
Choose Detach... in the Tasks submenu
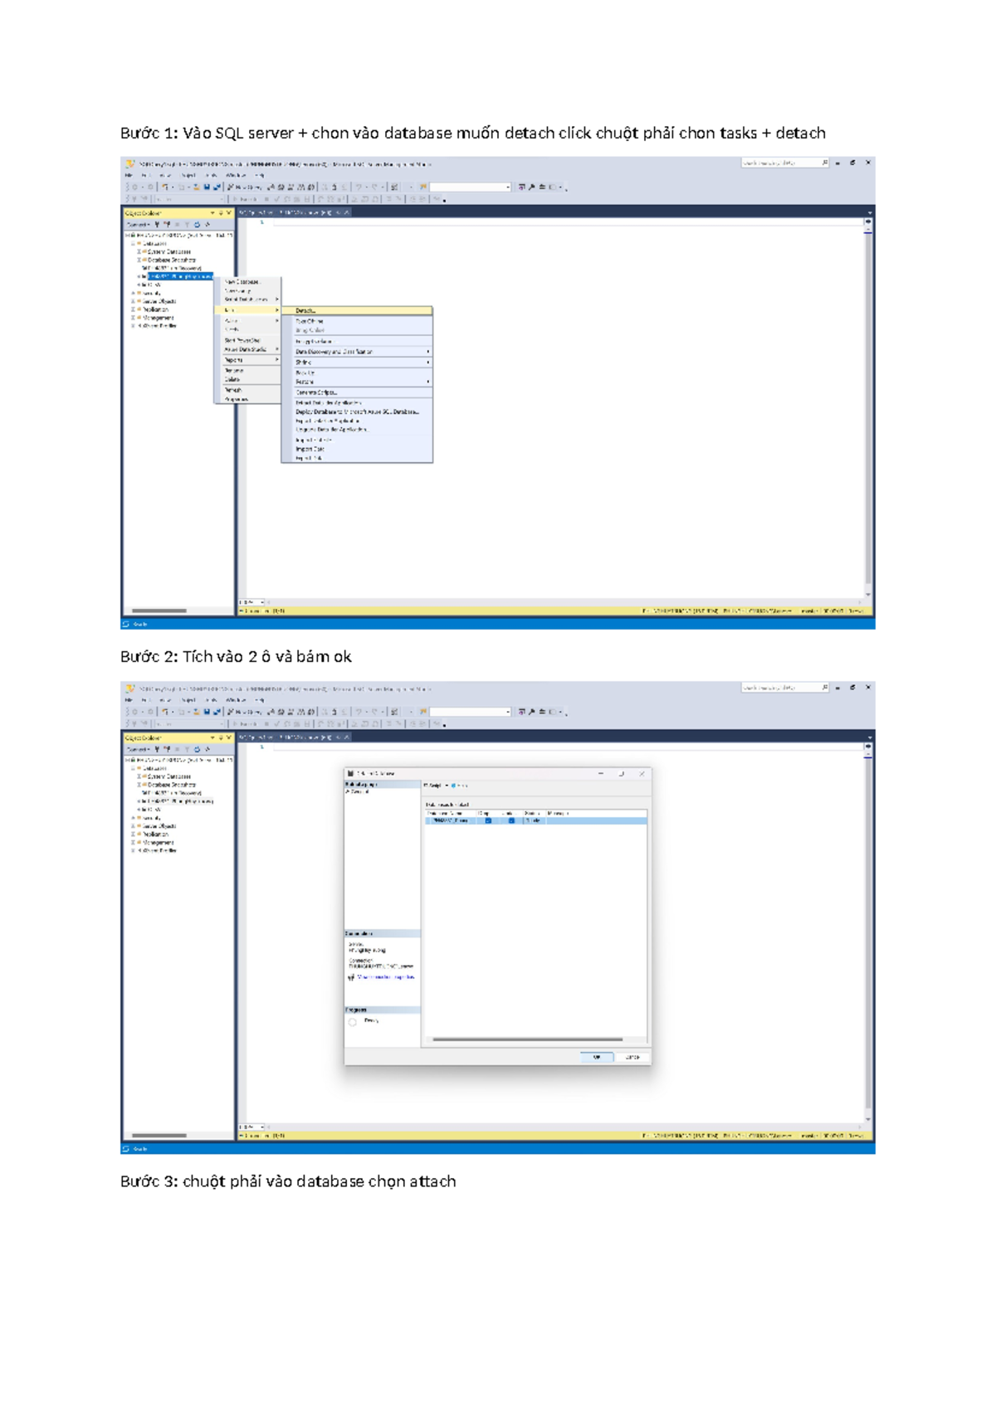pos(357,310)
